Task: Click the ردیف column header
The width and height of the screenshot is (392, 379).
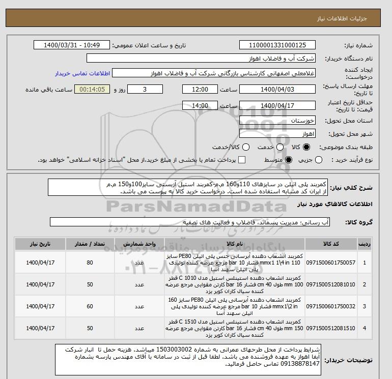Action: point(364,244)
